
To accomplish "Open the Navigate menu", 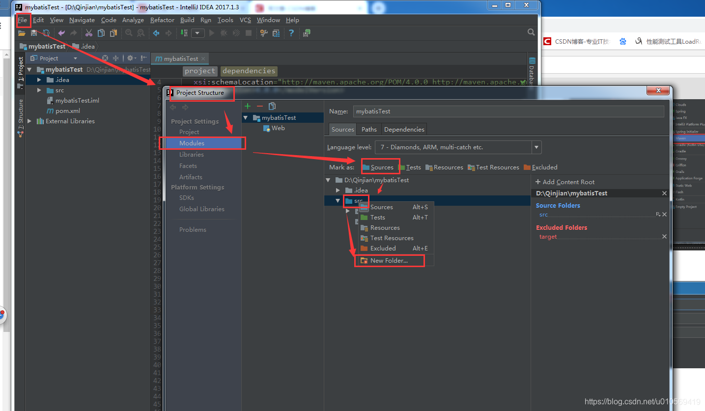I will coord(82,20).
